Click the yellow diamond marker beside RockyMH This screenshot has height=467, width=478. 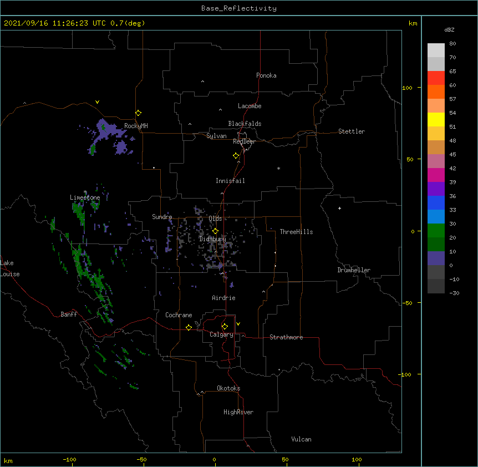[x=139, y=113]
